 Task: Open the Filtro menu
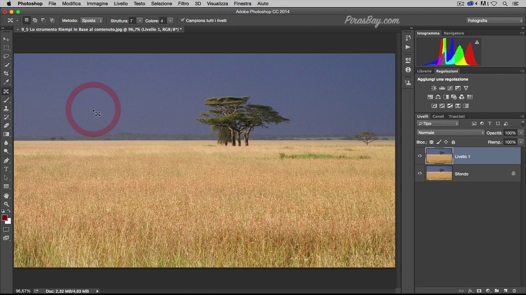pyautogui.click(x=183, y=4)
